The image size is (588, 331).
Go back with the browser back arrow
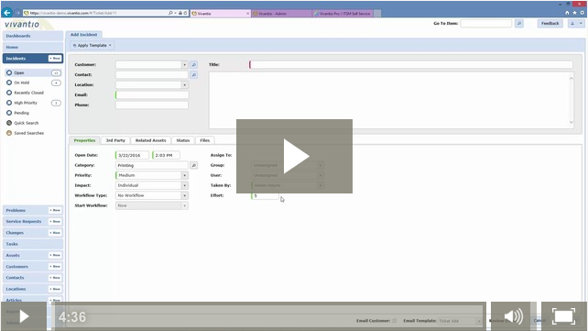(x=7, y=13)
